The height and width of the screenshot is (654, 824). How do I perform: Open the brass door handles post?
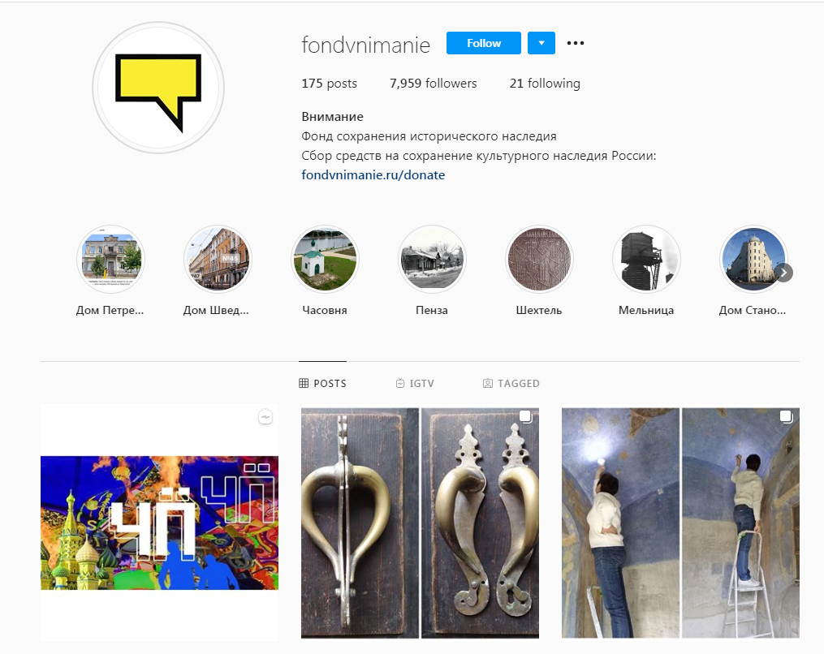[x=420, y=523]
